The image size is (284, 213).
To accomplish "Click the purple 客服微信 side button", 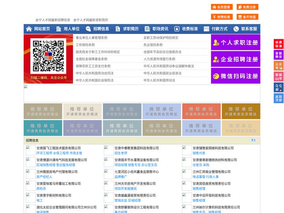I will pos(278,55).
